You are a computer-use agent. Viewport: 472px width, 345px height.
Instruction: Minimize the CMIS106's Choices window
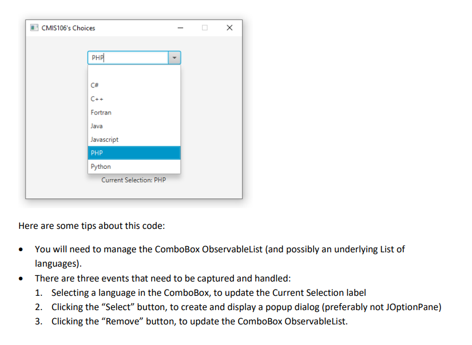(x=180, y=27)
